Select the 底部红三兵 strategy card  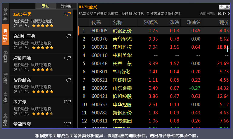coord(41,42)
